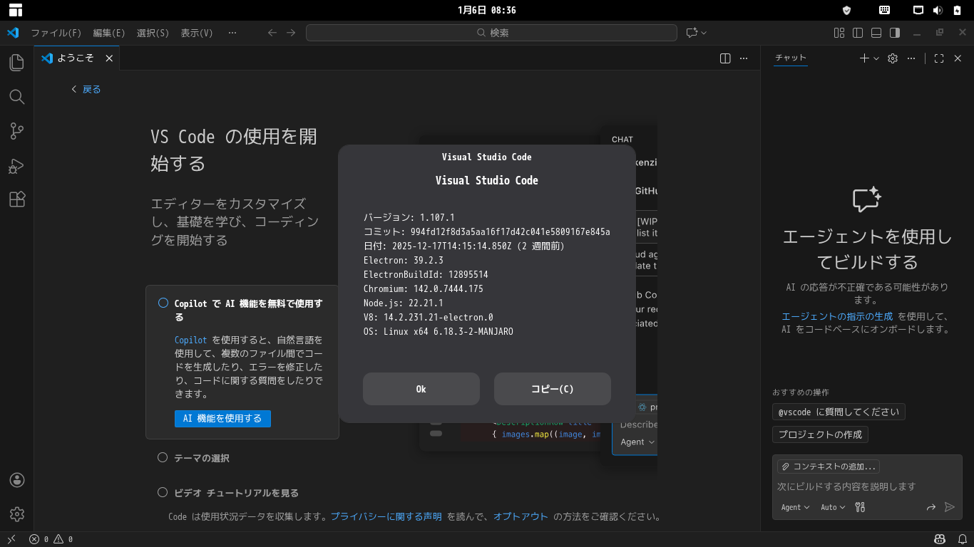The height and width of the screenshot is (547, 974).
Task: Open the Explorer view in activity bar
Action: [x=17, y=63]
